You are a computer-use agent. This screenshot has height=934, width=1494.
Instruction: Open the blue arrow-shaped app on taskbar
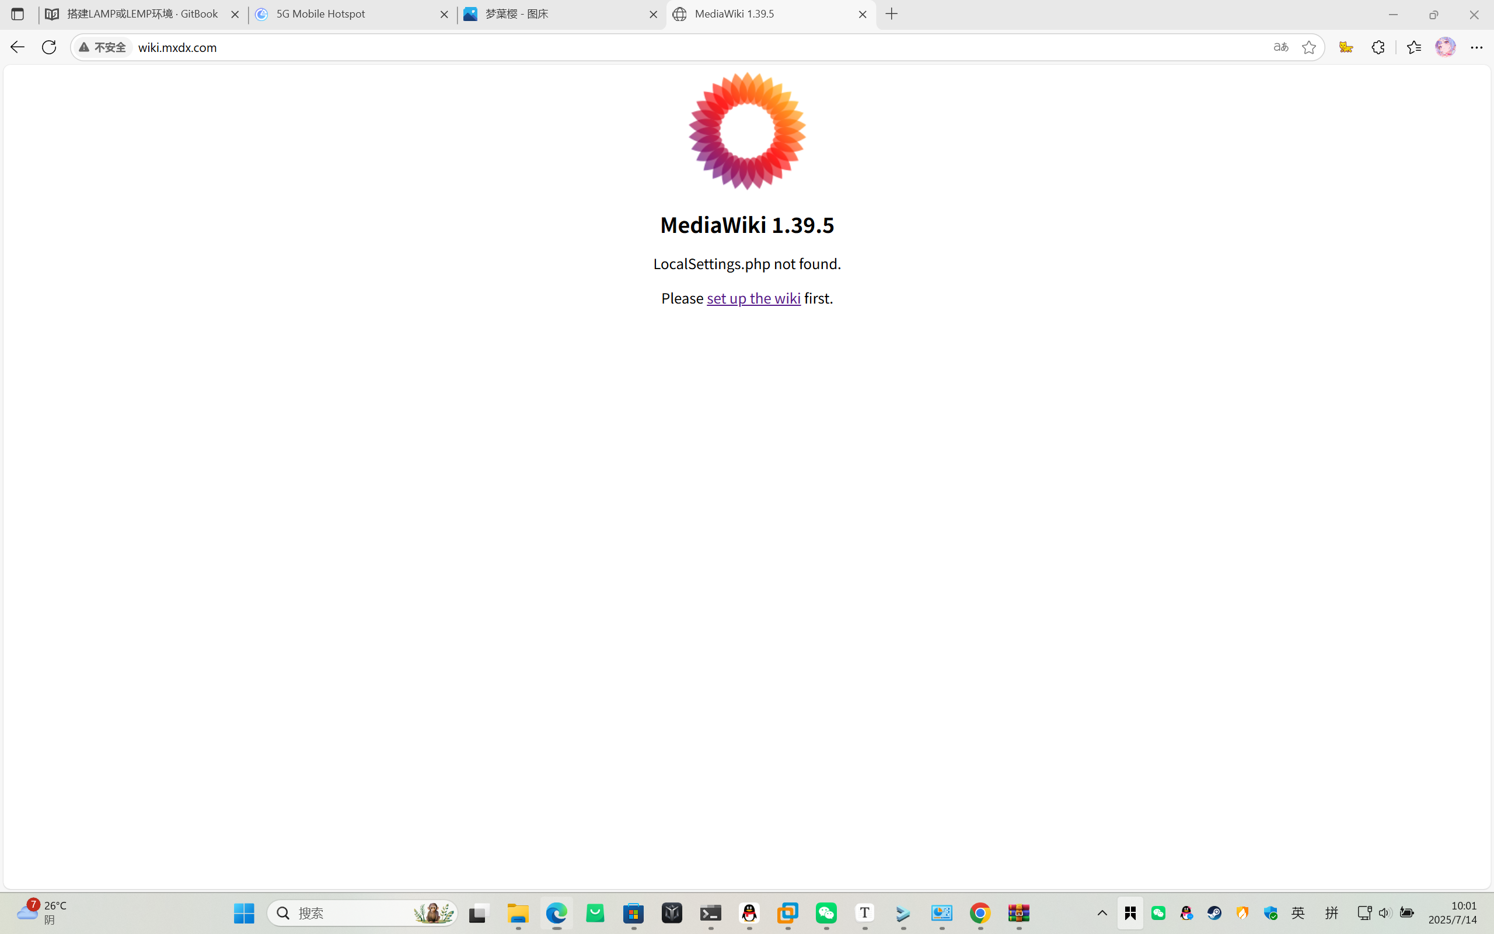(x=903, y=913)
